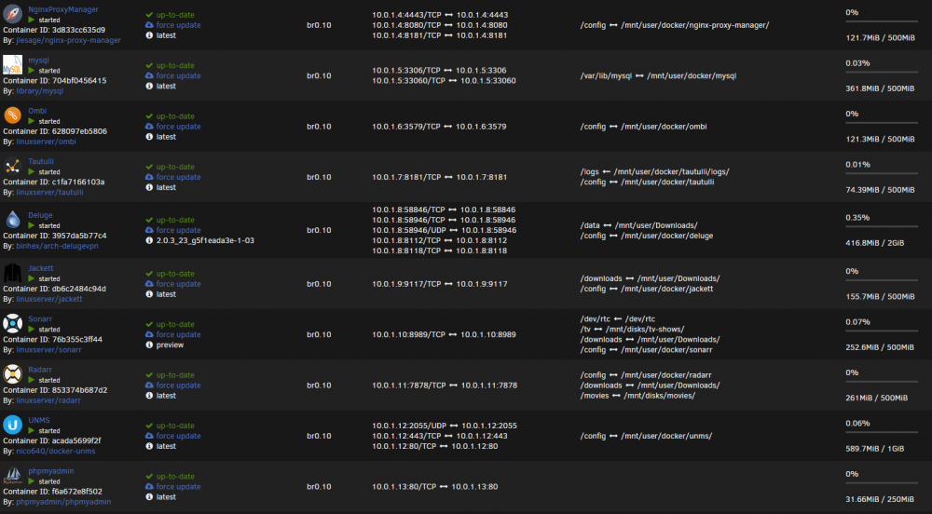Open the UNMS container name link

point(38,420)
